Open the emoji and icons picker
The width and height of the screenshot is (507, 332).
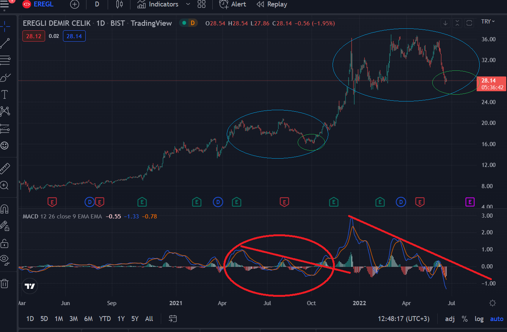click(5, 145)
